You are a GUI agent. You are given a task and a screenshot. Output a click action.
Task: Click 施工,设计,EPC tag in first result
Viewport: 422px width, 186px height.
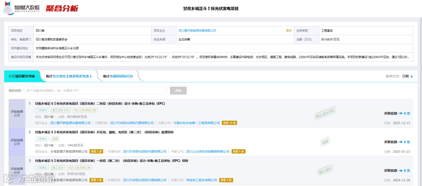61,110
